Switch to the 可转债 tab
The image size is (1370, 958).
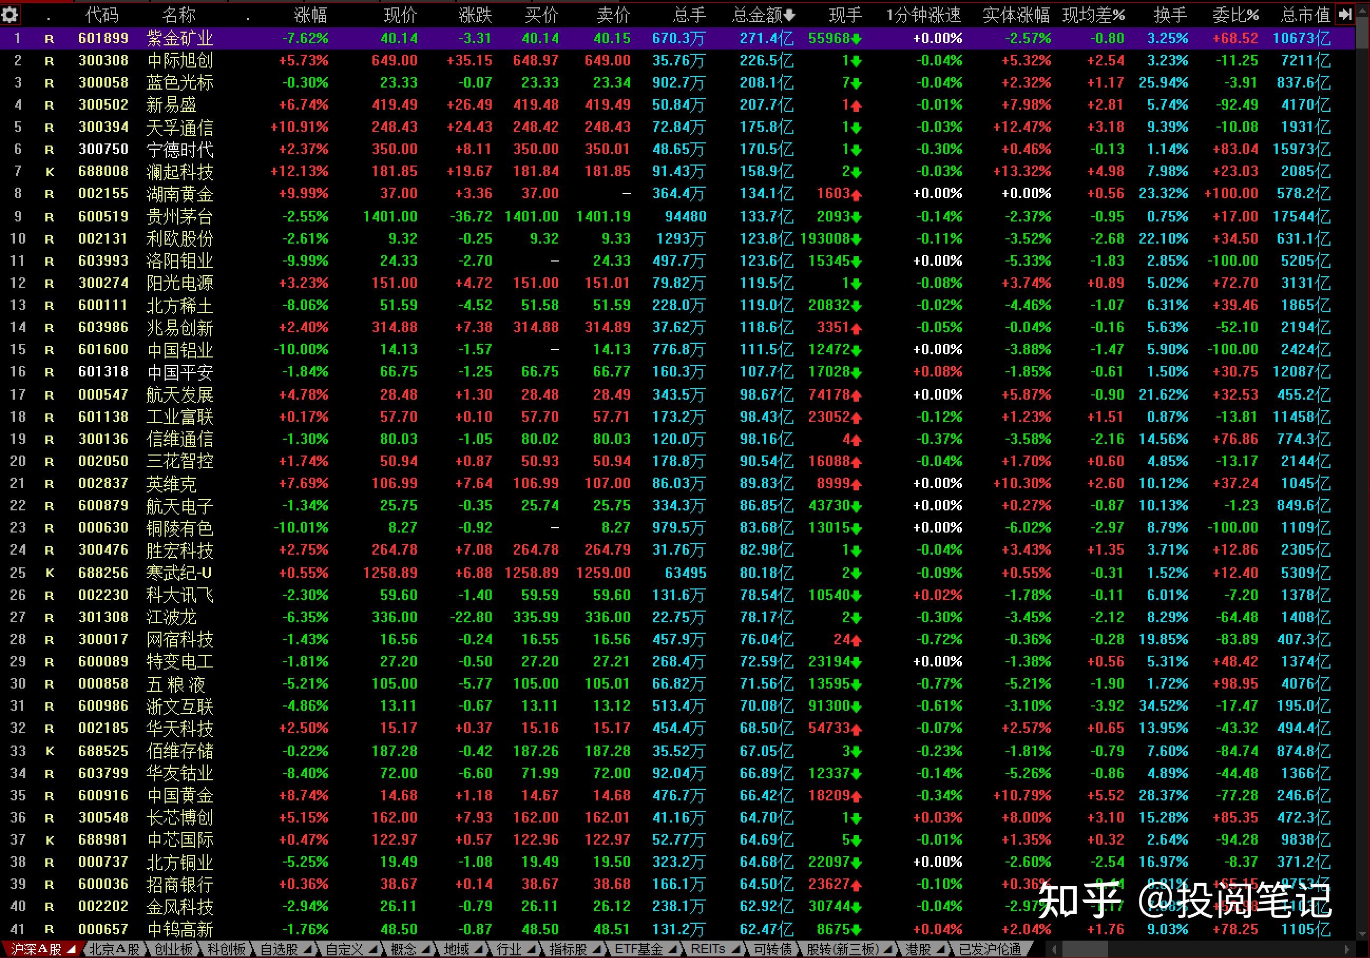click(x=773, y=949)
